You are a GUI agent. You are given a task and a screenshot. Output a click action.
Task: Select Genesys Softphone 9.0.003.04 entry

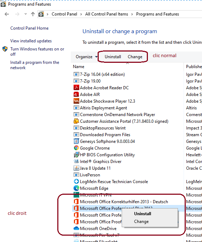pyautogui.click(x=107, y=141)
